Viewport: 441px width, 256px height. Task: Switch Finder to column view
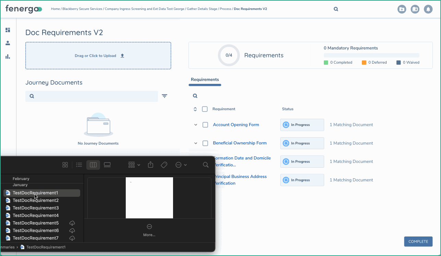click(93, 165)
